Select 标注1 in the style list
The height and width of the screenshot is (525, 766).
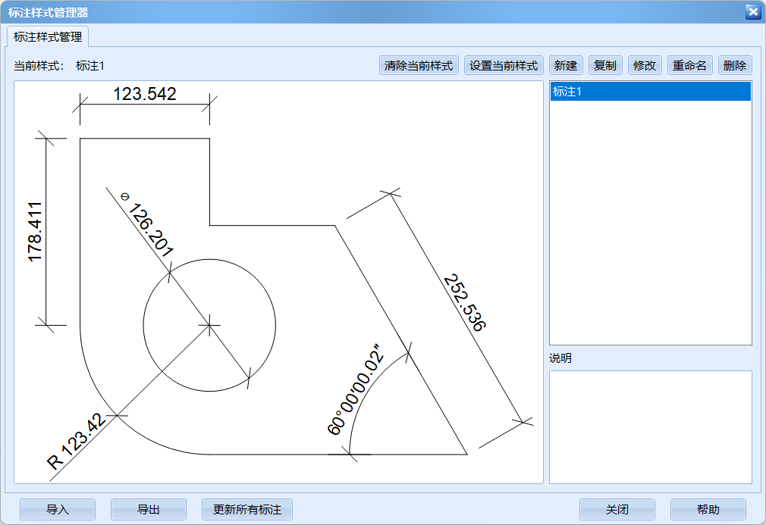click(650, 92)
